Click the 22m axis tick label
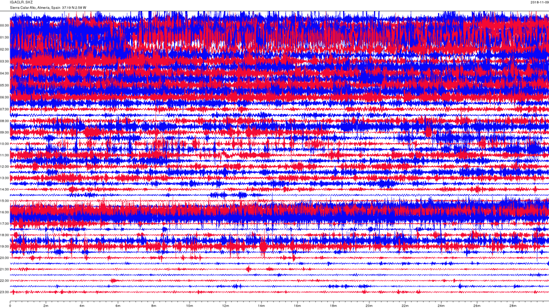This screenshot has height=308, width=549. (x=405, y=306)
